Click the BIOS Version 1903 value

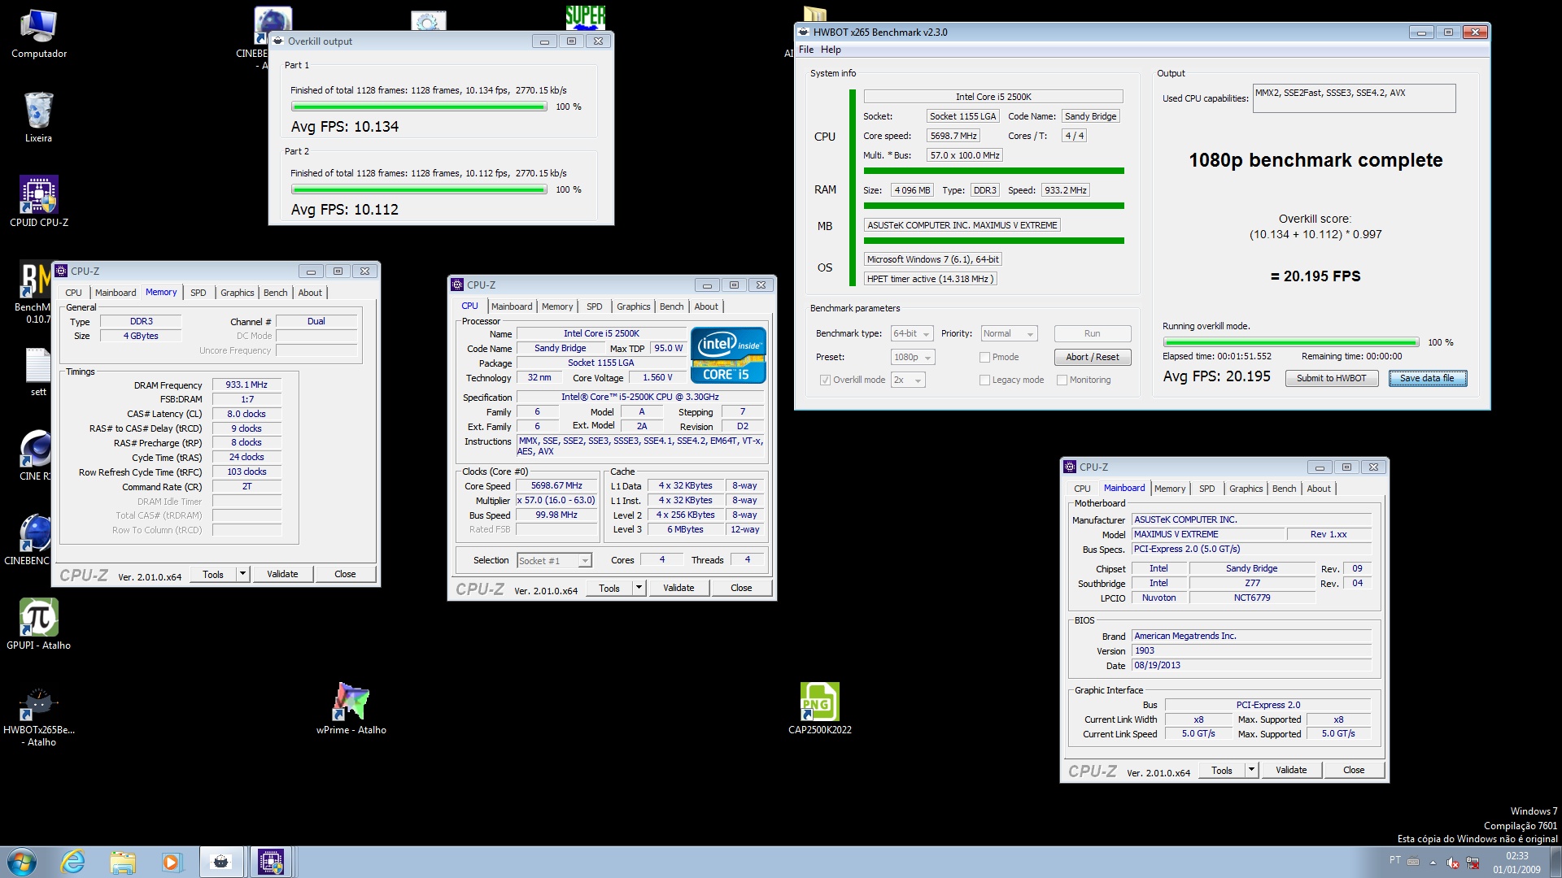pos(1251,650)
